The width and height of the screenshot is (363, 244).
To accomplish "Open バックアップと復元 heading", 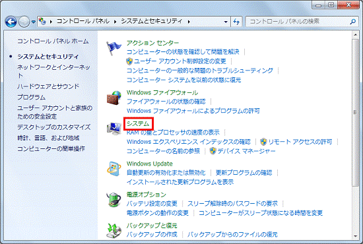I will [x=152, y=226].
